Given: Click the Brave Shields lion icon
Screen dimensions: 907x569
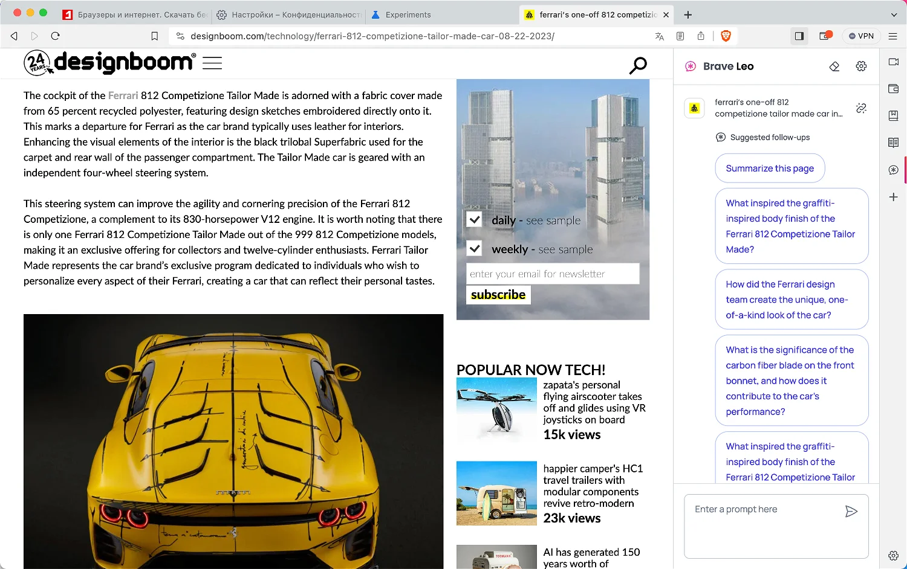Looking at the screenshot, I should 726,36.
